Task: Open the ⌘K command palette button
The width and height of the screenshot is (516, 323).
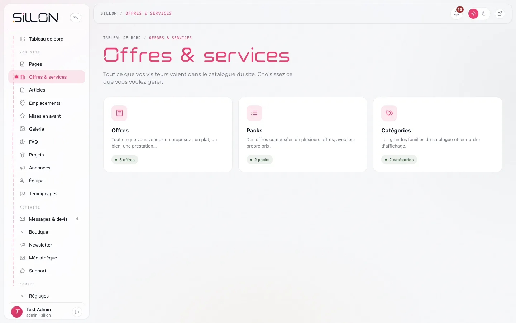Action: (x=76, y=17)
